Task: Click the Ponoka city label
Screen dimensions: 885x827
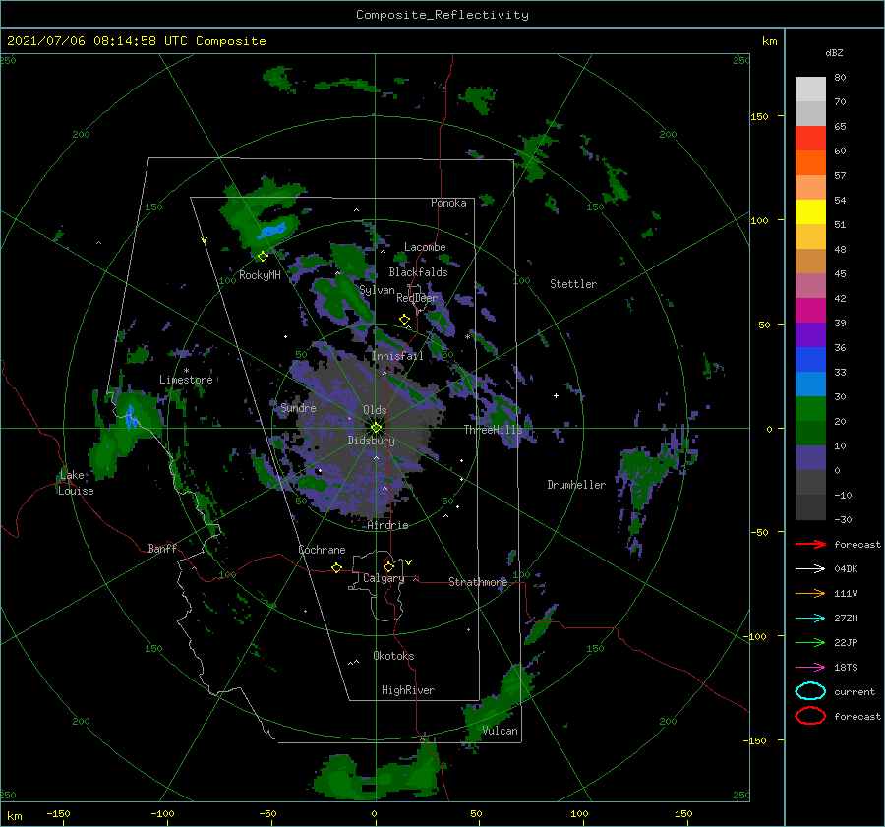Action: (448, 203)
